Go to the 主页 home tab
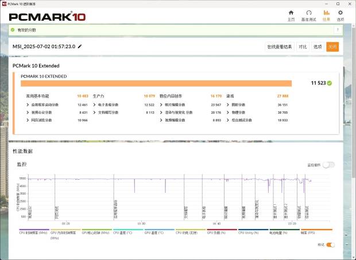Screen dimensions: 356x260 pyautogui.click(x=291, y=15)
